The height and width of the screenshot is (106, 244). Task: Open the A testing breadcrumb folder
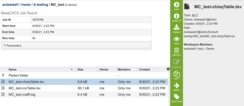41,5
